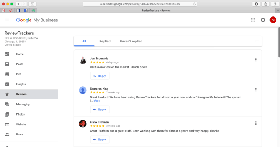Open options menu for Jon Tsourakis review

coord(256,59)
